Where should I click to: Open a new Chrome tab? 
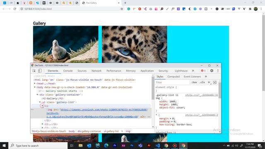[125, 3]
